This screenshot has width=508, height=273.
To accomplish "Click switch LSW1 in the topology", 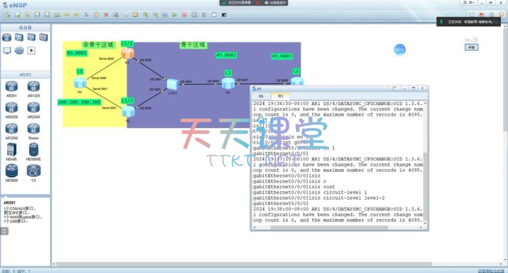I will click(172, 83).
